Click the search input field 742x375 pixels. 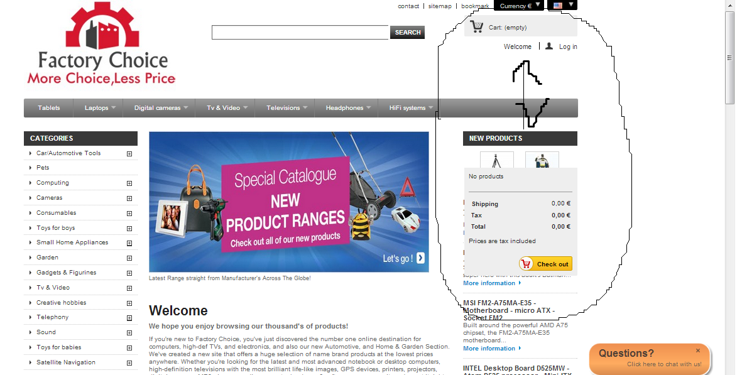click(300, 32)
